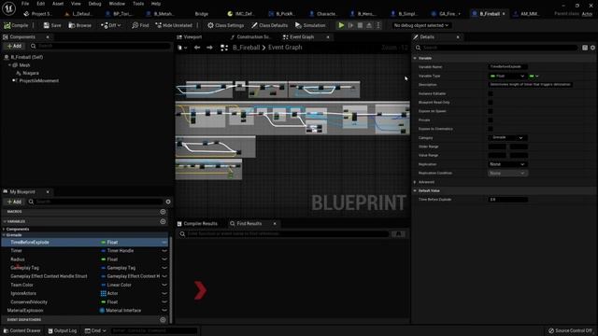Open the File menu
Viewport: 598px width, 336px height.
coord(25,4)
